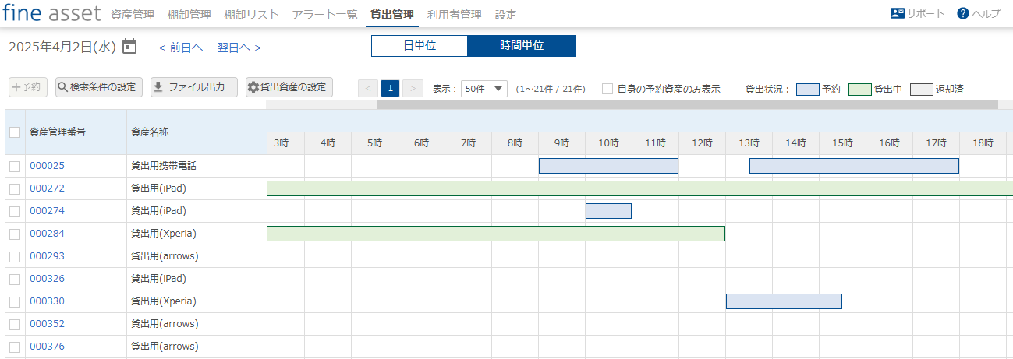Click the 検索条件の設定 search button
This screenshot has width=1013, height=359.
click(x=98, y=87)
